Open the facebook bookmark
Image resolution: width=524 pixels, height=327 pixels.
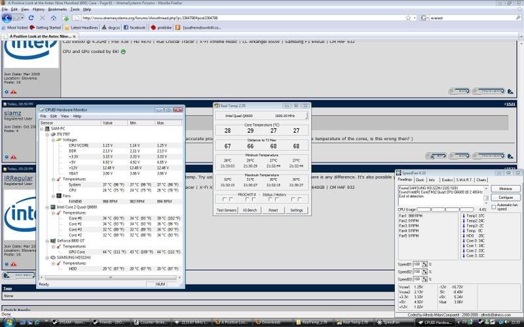pyautogui.click(x=135, y=27)
